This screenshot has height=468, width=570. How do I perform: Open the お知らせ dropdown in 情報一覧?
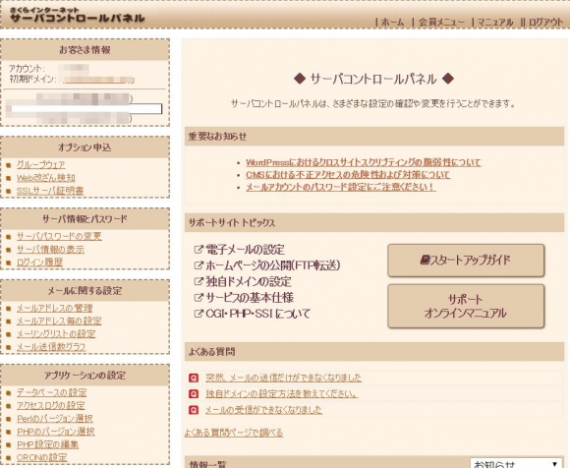[x=516, y=463]
